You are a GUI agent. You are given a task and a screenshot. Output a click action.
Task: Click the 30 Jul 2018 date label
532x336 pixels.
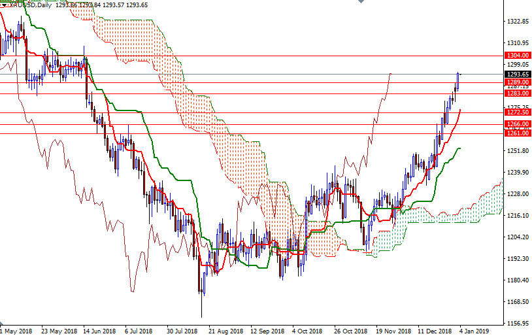180,331
